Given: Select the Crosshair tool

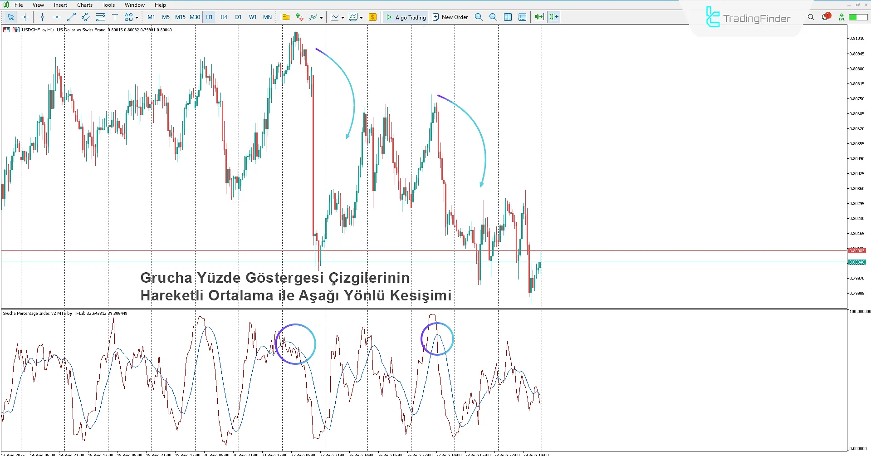Looking at the screenshot, I should [25, 17].
